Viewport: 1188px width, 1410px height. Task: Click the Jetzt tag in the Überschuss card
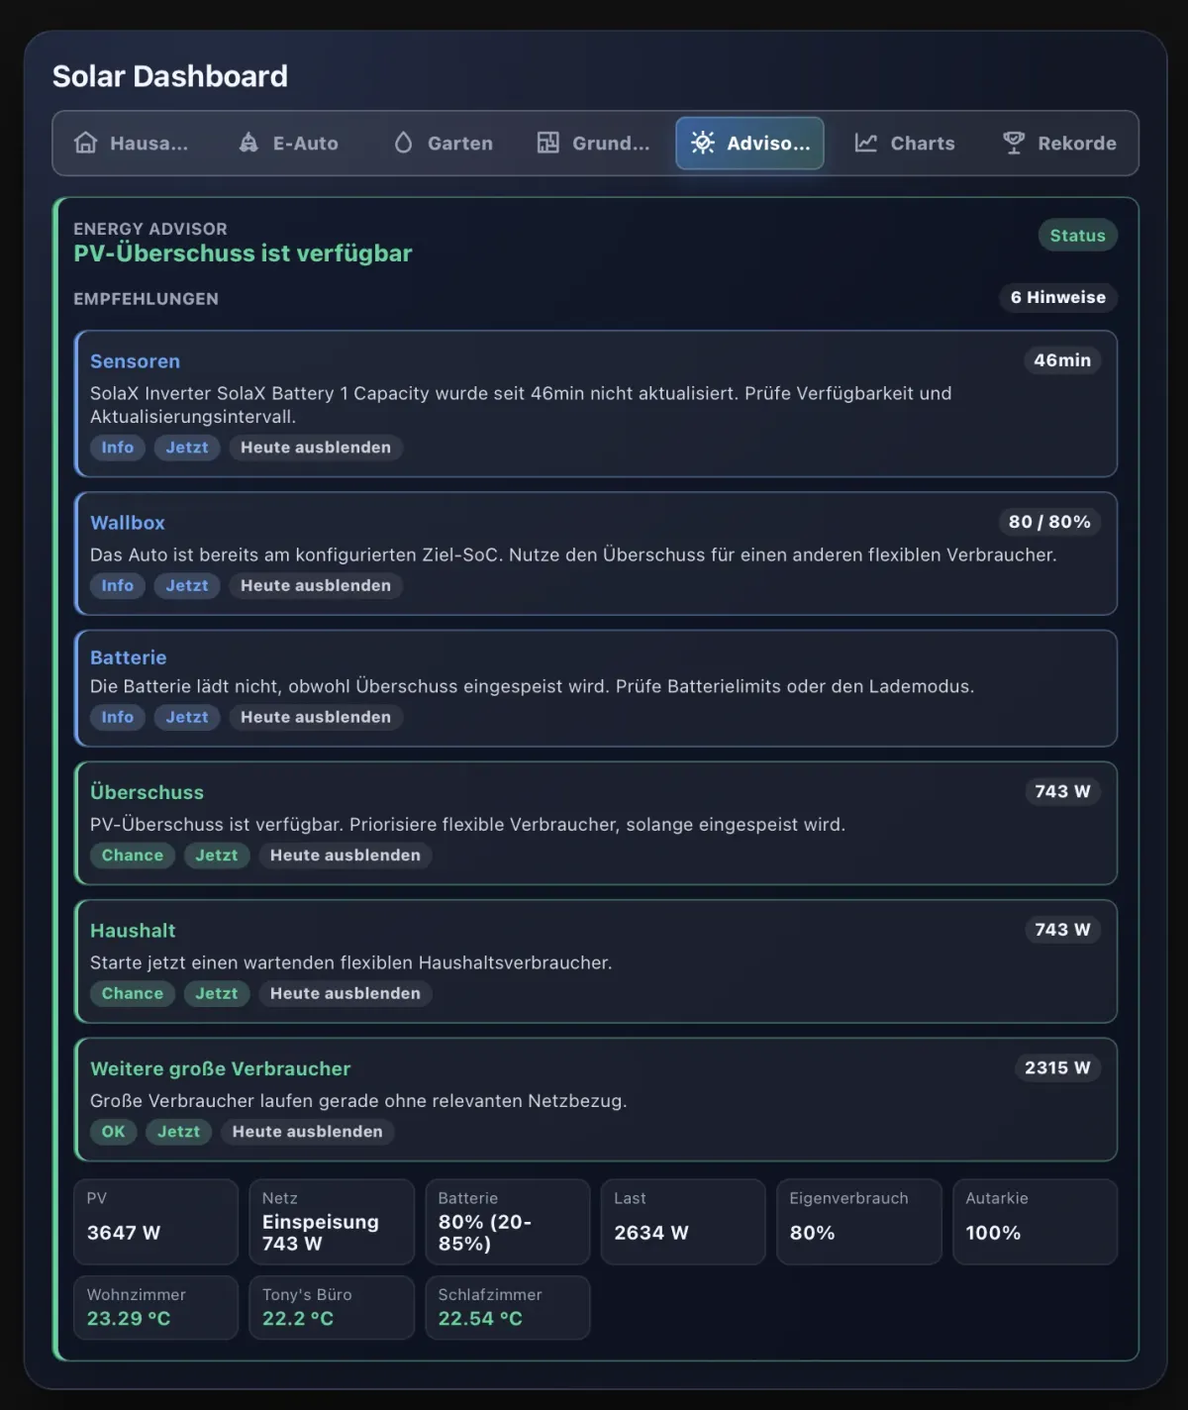(x=217, y=856)
